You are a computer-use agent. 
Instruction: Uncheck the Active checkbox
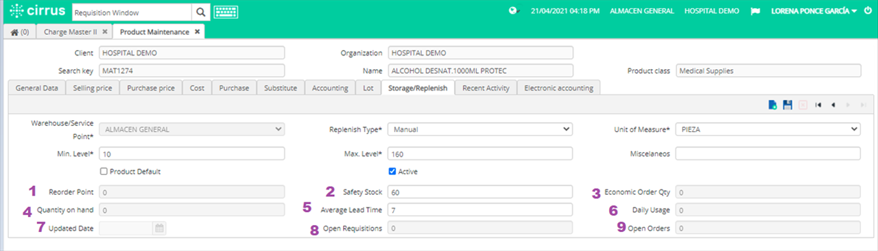tap(392, 171)
